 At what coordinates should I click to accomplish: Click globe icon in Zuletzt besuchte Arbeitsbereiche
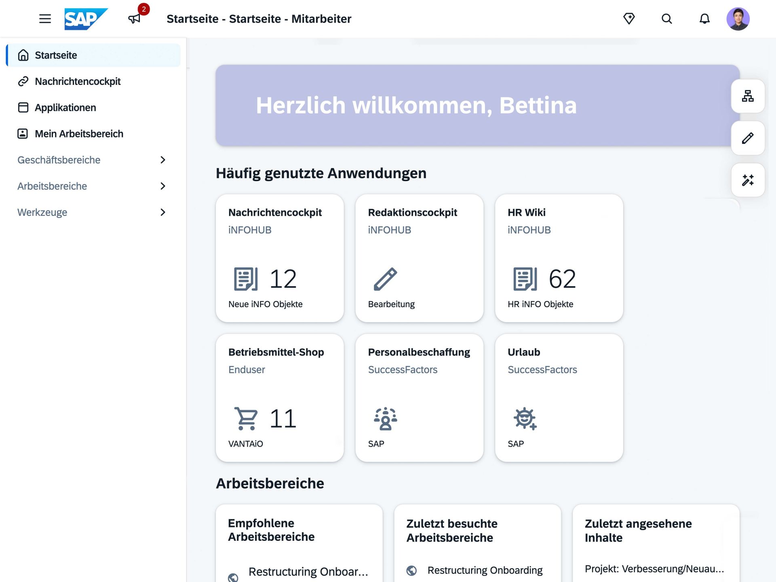(411, 570)
